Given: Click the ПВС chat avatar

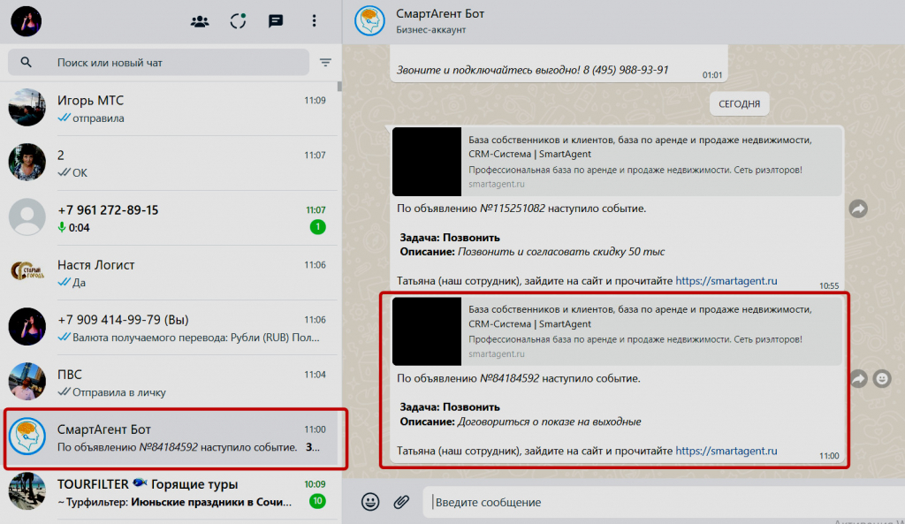Looking at the screenshot, I should click(x=27, y=382).
